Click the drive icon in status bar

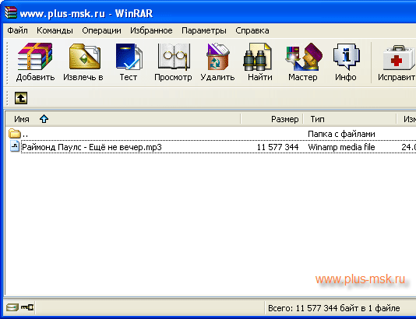[x=12, y=307]
